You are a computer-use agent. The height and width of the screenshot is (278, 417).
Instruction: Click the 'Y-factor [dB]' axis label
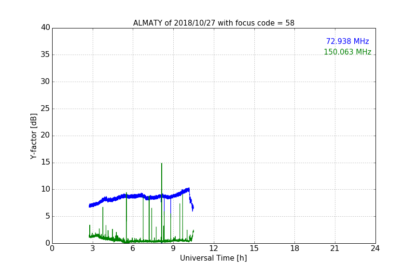pos(33,136)
